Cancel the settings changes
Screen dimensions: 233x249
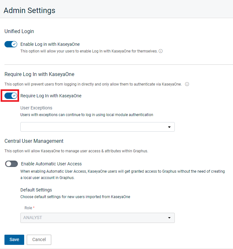click(x=39, y=240)
